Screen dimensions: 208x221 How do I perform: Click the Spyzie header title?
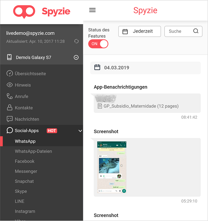tap(145, 10)
